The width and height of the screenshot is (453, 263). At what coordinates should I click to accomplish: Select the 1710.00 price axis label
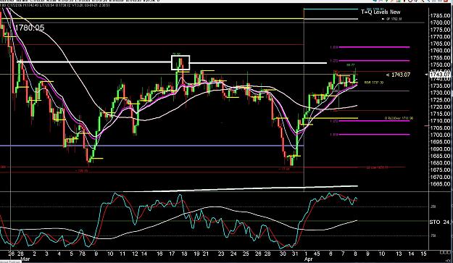440,121
